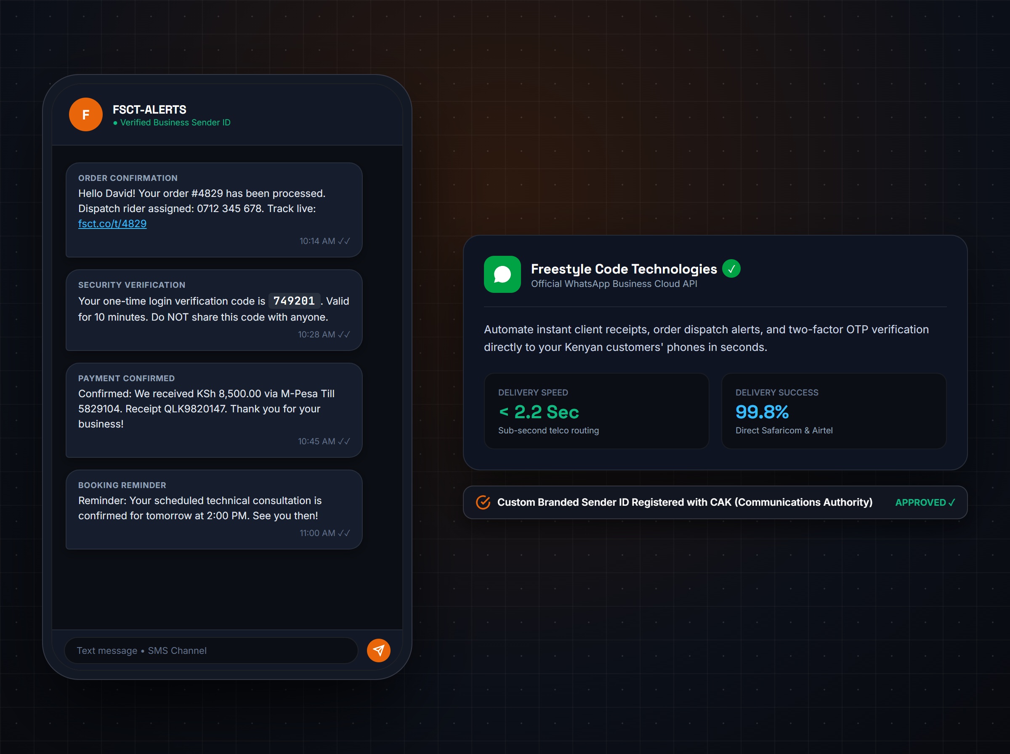Click the M-Pesa payment confirmation message text

tap(206, 409)
